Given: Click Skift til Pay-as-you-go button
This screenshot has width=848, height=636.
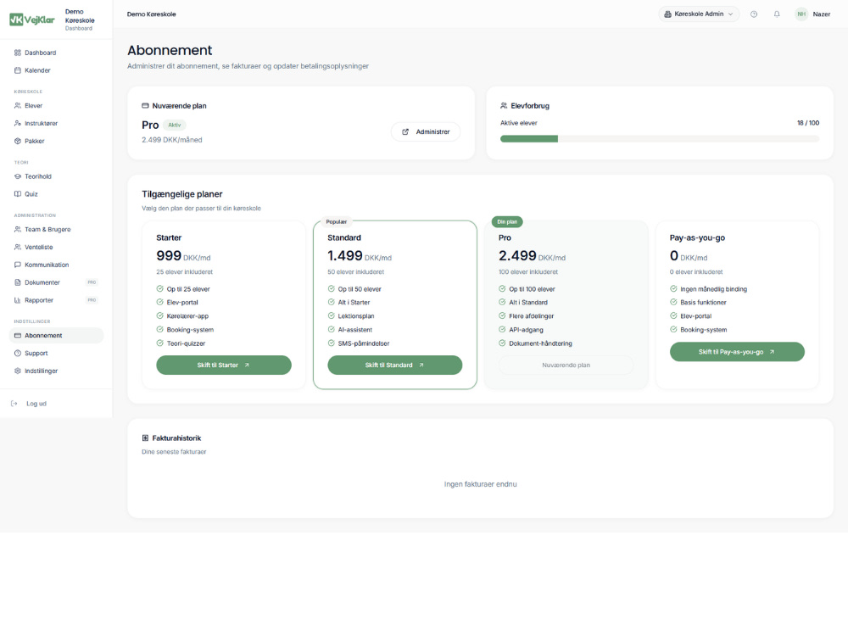Looking at the screenshot, I should [x=737, y=352].
